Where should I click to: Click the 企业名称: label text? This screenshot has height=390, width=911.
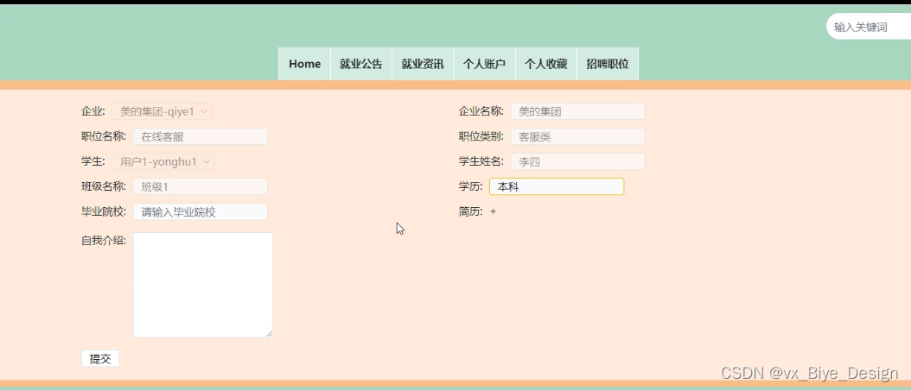pos(481,111)
